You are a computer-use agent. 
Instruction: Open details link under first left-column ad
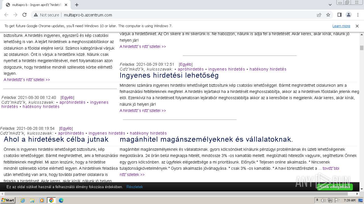click(x=27, y=80)
